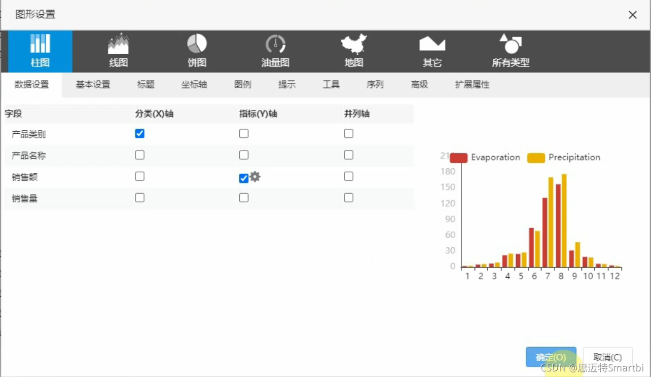The width and height of the screenshot is (651, 377).
Task: Select the 柱图 bar chart type
Action: 40,51
